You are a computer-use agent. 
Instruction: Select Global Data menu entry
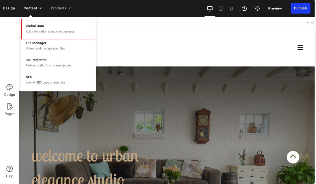click(x=58, y=29)
